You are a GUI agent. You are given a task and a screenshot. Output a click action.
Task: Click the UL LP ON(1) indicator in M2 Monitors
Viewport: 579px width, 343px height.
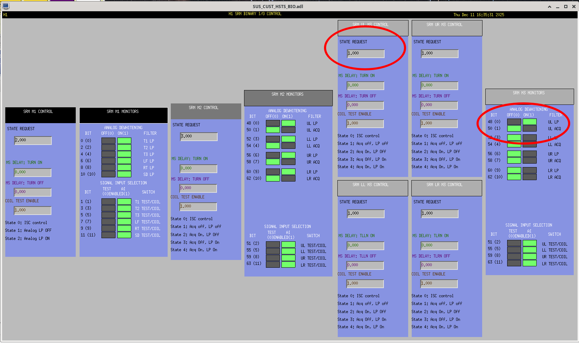pos(288,123)
